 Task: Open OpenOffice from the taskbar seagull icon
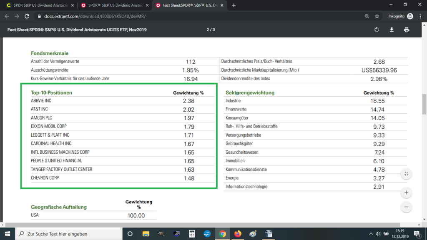[207, 234]
